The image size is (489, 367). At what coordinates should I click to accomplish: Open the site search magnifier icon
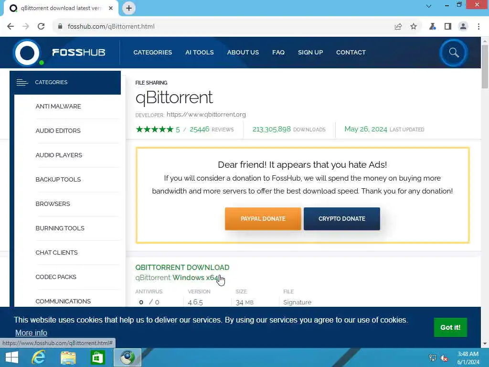[x=454, y=53]
